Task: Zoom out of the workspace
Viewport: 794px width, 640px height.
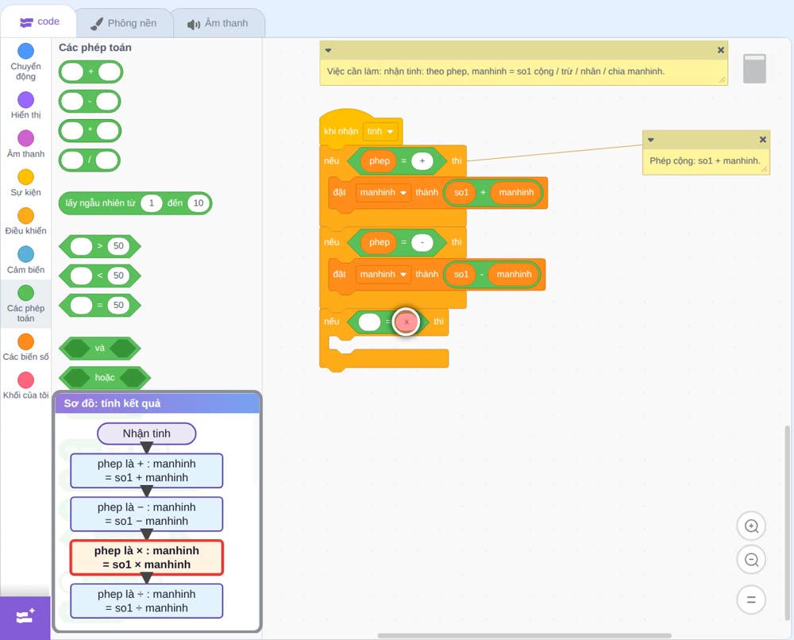Action: coord(751,560)
